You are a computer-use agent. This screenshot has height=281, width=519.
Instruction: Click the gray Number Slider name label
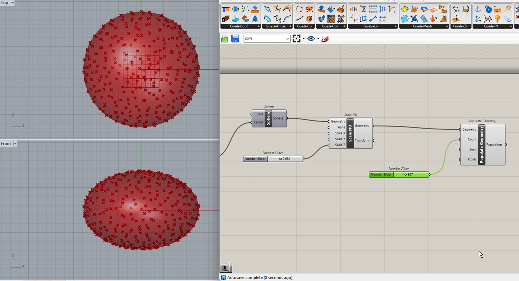(x=255, y=159)
